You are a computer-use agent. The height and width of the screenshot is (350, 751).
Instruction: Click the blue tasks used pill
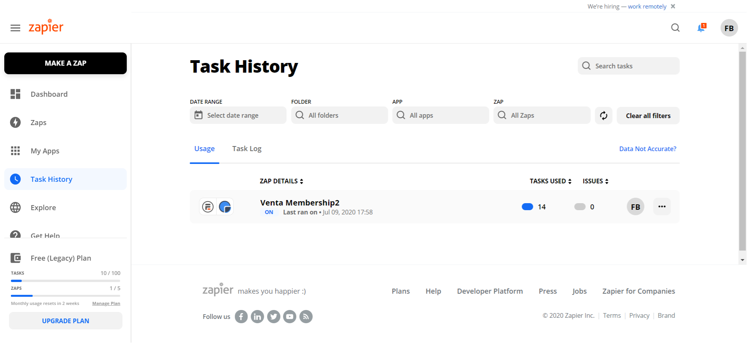(x=527, y=207)
